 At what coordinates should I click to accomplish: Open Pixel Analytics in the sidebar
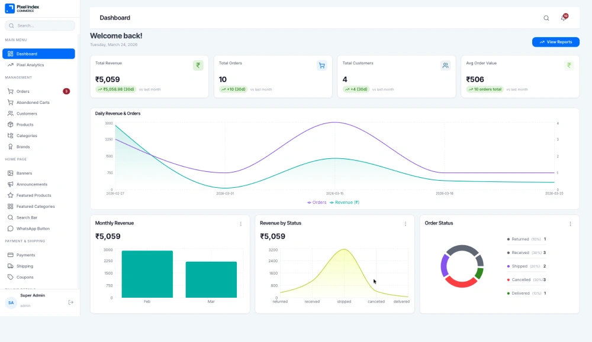[x=30, y=65]
